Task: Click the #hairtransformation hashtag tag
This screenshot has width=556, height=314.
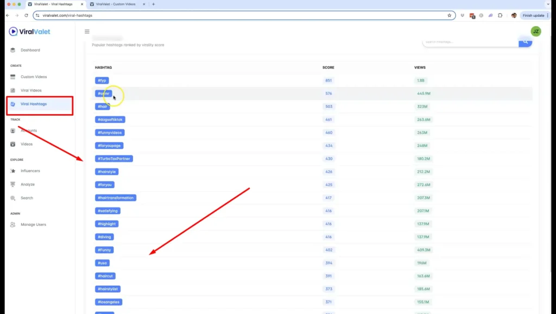Action: tap(115, 198)
